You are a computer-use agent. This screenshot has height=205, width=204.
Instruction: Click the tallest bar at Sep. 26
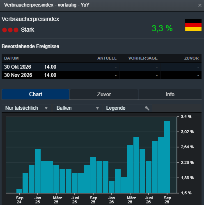(167, 157)
